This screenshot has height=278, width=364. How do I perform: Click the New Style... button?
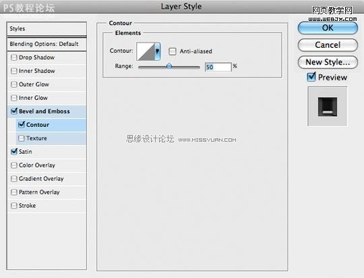[328, 62]
